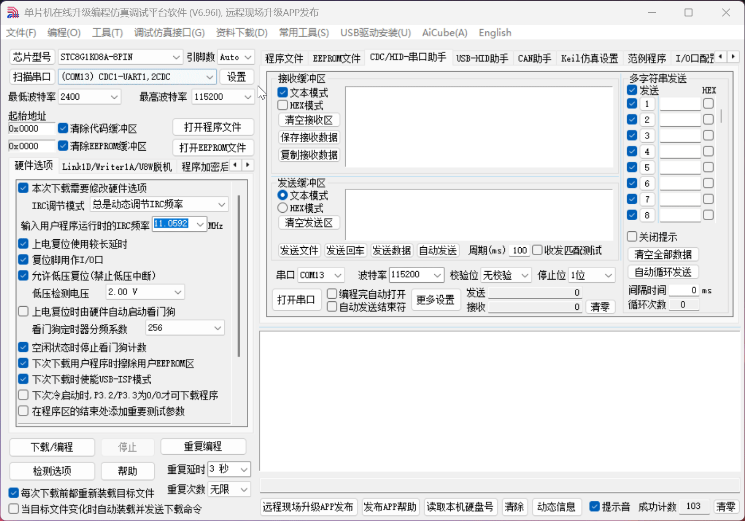The width and height of the screenshot is (745, 521).
Task: Enable HEX模式 in the receive buffer
Action: tap(282, 105)
